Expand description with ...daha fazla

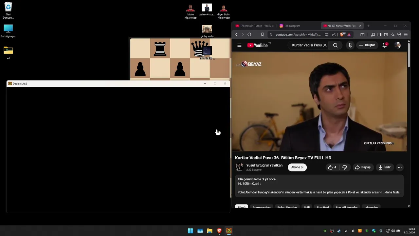391,192
